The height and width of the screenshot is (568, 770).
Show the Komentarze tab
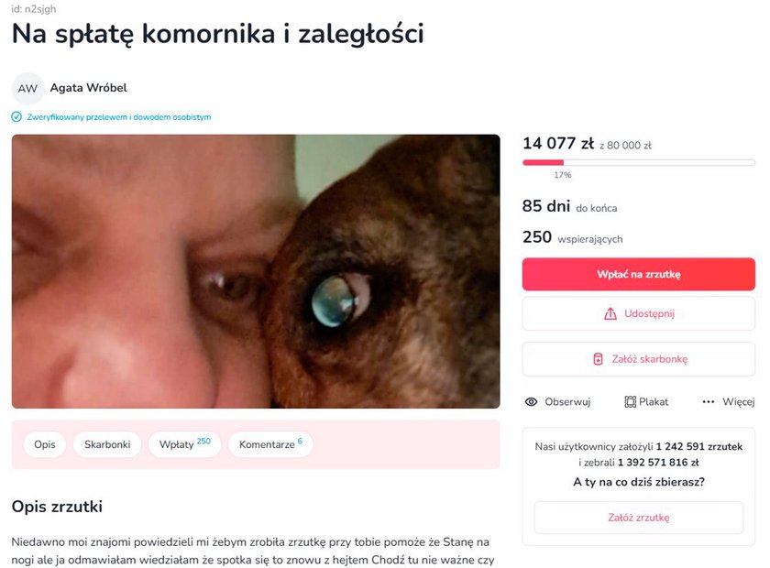(270, 444)
